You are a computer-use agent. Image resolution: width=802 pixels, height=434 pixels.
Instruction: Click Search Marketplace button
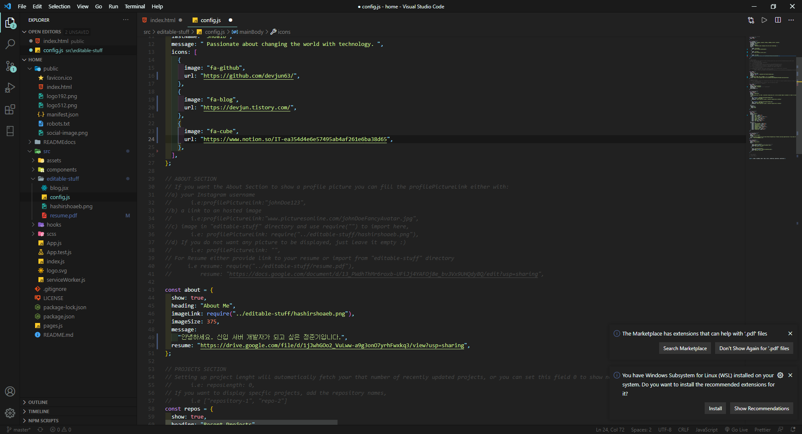coord(685,348)
